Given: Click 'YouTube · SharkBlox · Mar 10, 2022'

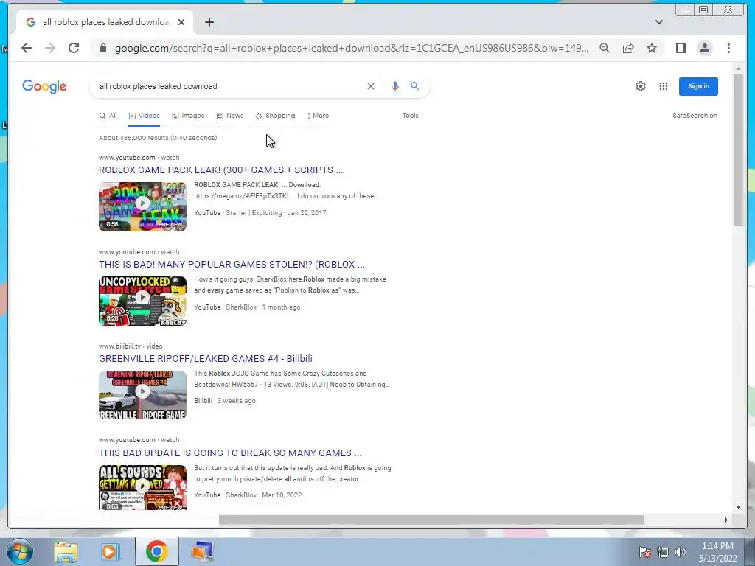Looking at the screenshot, I should point(248,495).
